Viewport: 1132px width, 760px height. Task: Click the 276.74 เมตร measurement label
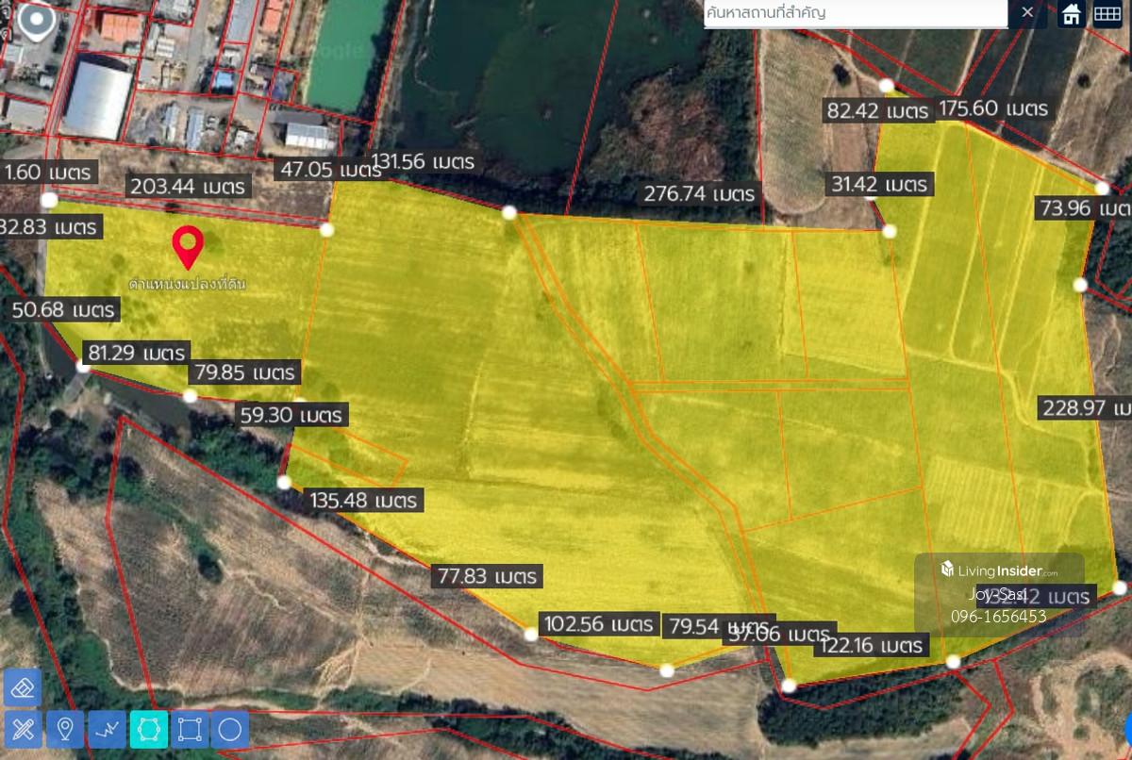coord(699,194)
